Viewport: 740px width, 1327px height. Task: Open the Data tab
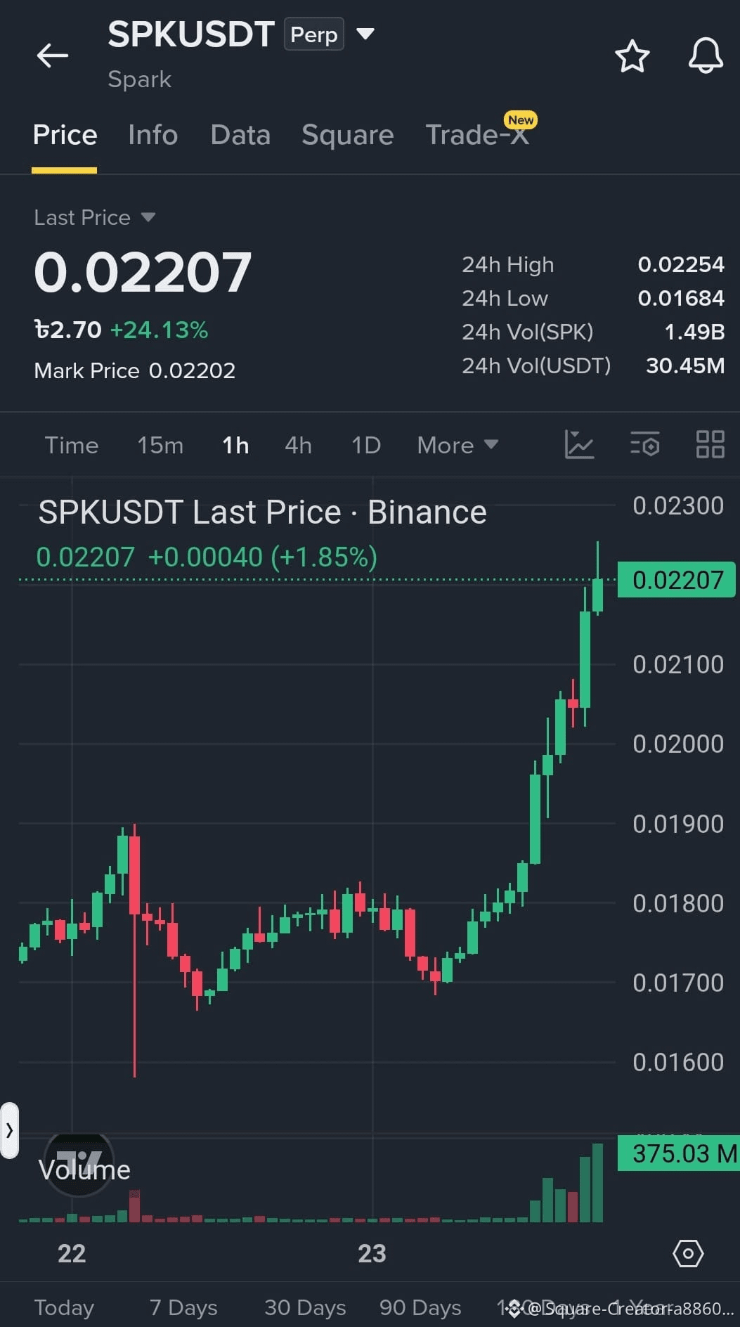tap(240, 135)
